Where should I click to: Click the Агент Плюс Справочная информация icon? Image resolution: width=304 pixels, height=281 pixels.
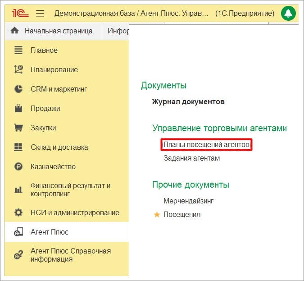[x=18, y=255]
